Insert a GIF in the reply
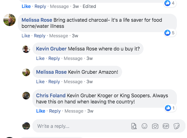The height and width of the screenshot is (138, 187). point(166,126)
